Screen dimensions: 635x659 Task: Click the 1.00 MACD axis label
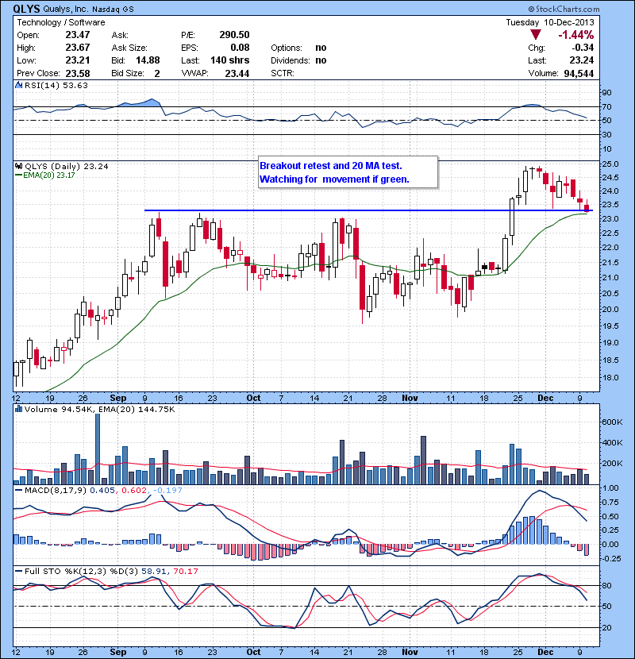point(610,488)
